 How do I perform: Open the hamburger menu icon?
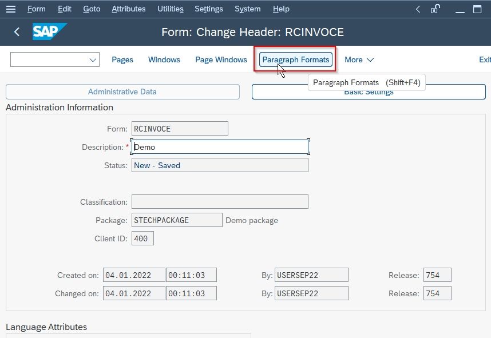tap(11, 9)
